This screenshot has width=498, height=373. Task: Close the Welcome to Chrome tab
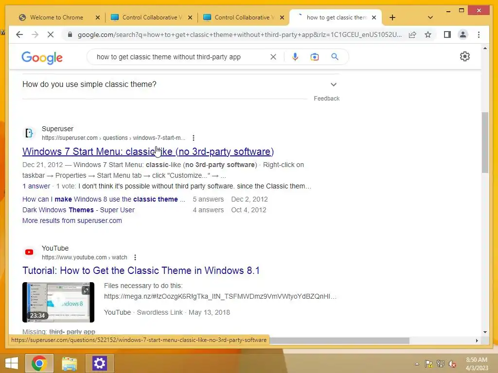pyautogui.click(x=98, y=17)
